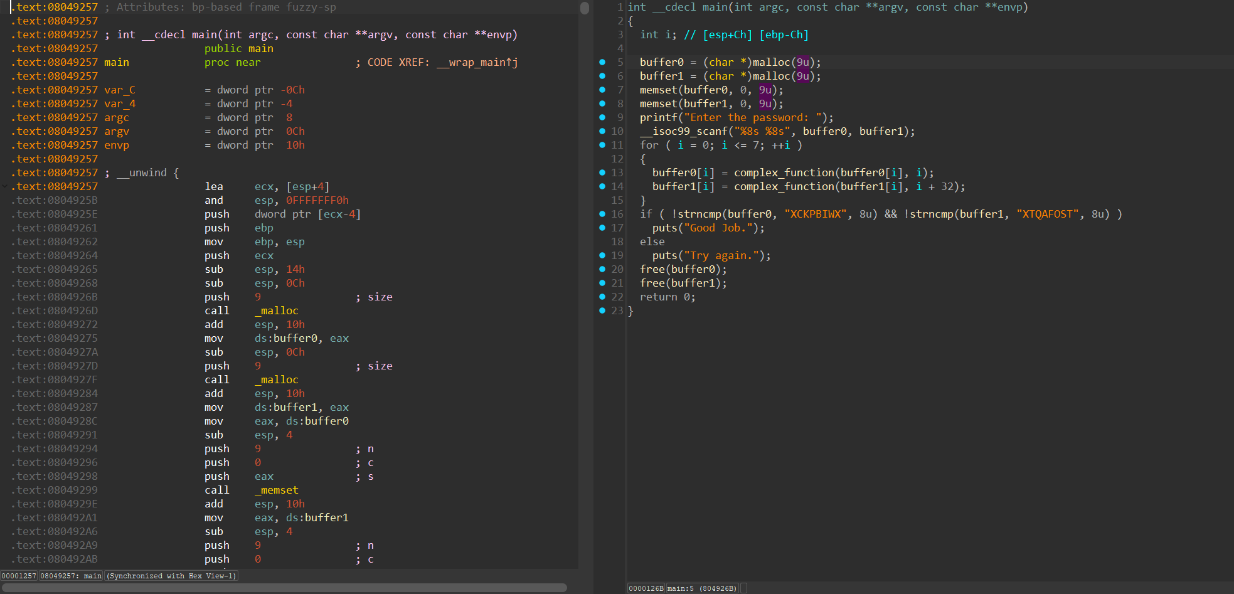
Task: Toggle breakpoint dot on the return line 22
Action: tap(602, 297)
